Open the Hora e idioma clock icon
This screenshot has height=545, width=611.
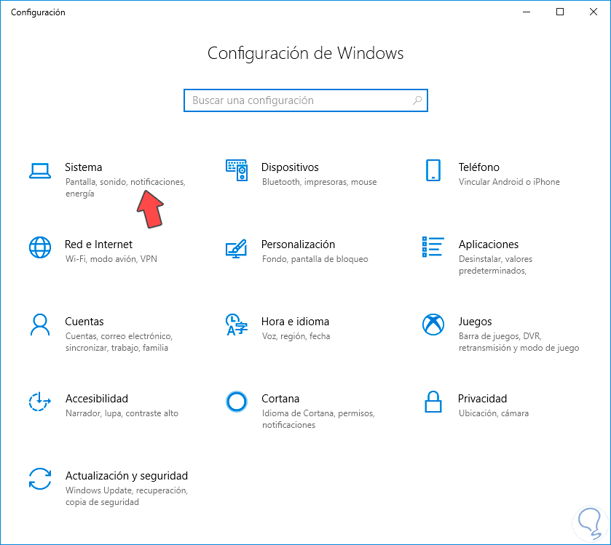click(236, 325)
